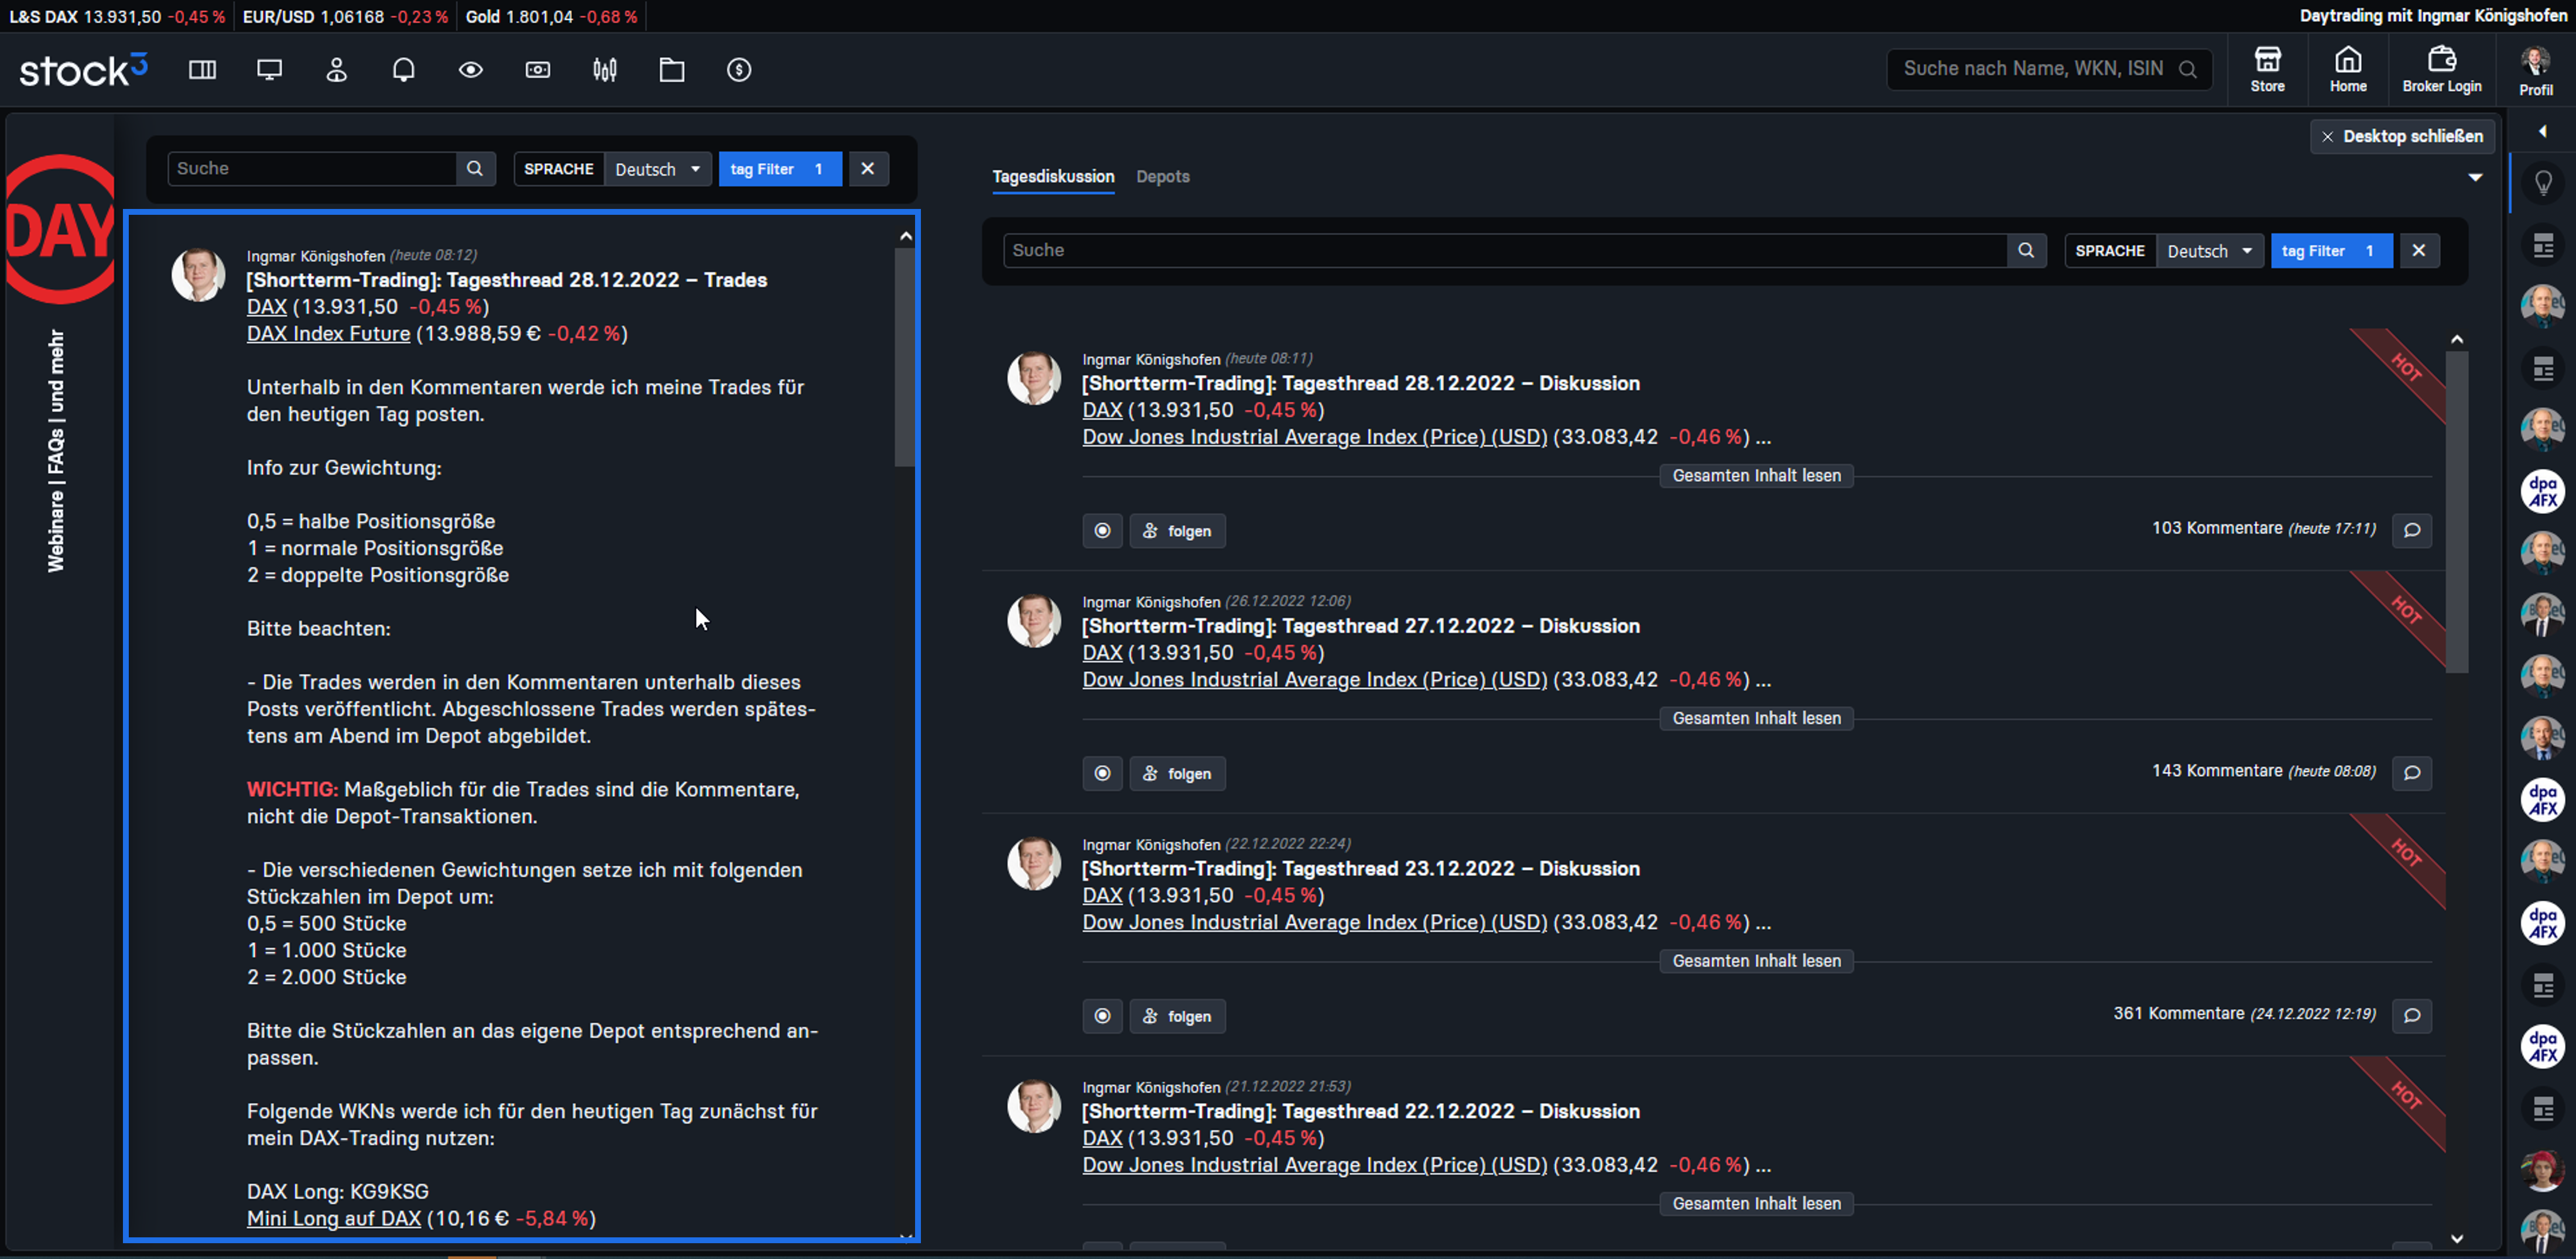Clear the filter with X in the Tagesdiskussion panel
The height and width of the screenshot is (1259, 2576).
2418,251
